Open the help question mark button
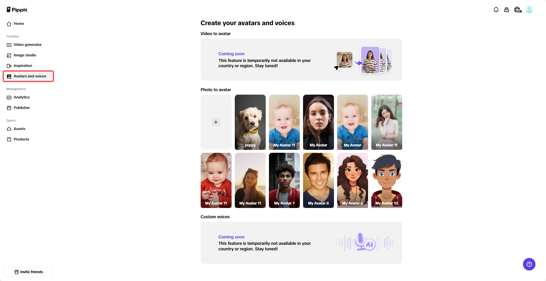This screenshot has height=281, width=546. (x=529, y=264)
